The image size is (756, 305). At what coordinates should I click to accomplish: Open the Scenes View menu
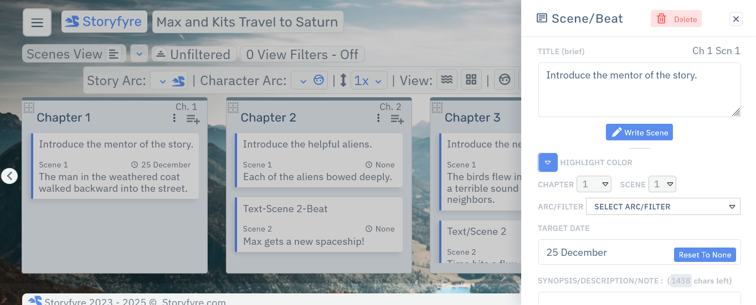(x=74, y=54)
